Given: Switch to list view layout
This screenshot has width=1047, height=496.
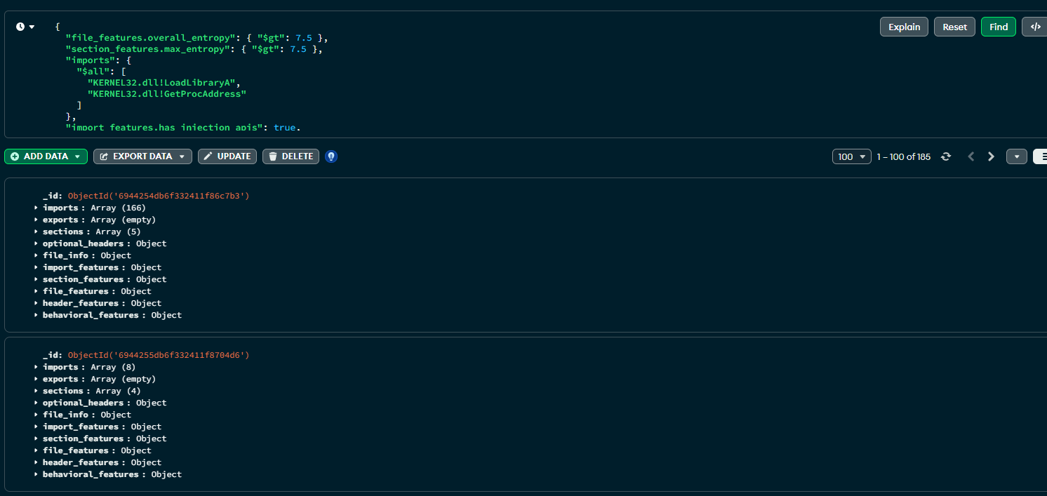Looking at the screenshot, I should click(1040, 156).
